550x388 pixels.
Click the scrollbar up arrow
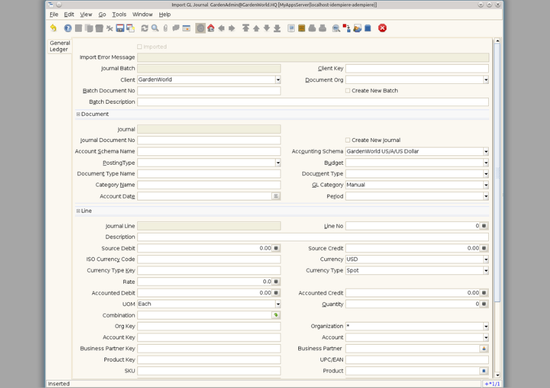pyautogui.click(x=497, y=41)
